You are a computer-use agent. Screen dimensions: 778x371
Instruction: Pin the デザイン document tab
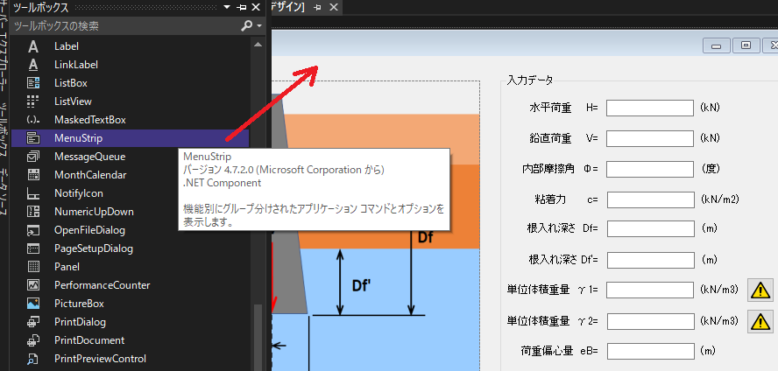[318, 7]
